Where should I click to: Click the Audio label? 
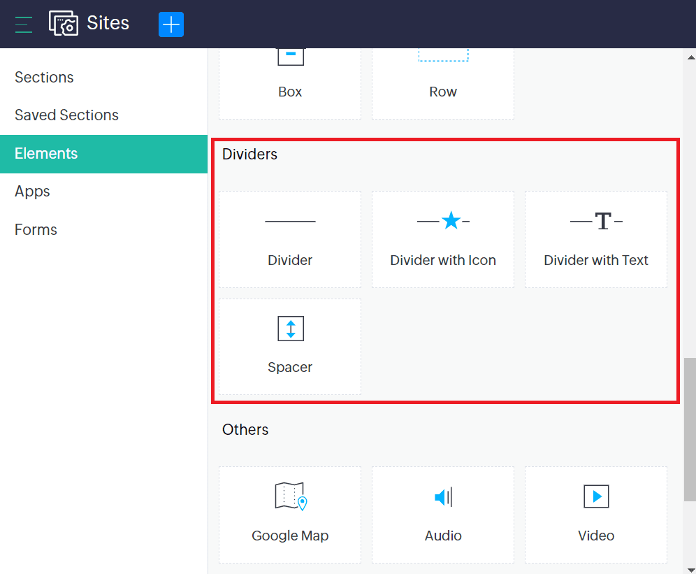[443, 536]
